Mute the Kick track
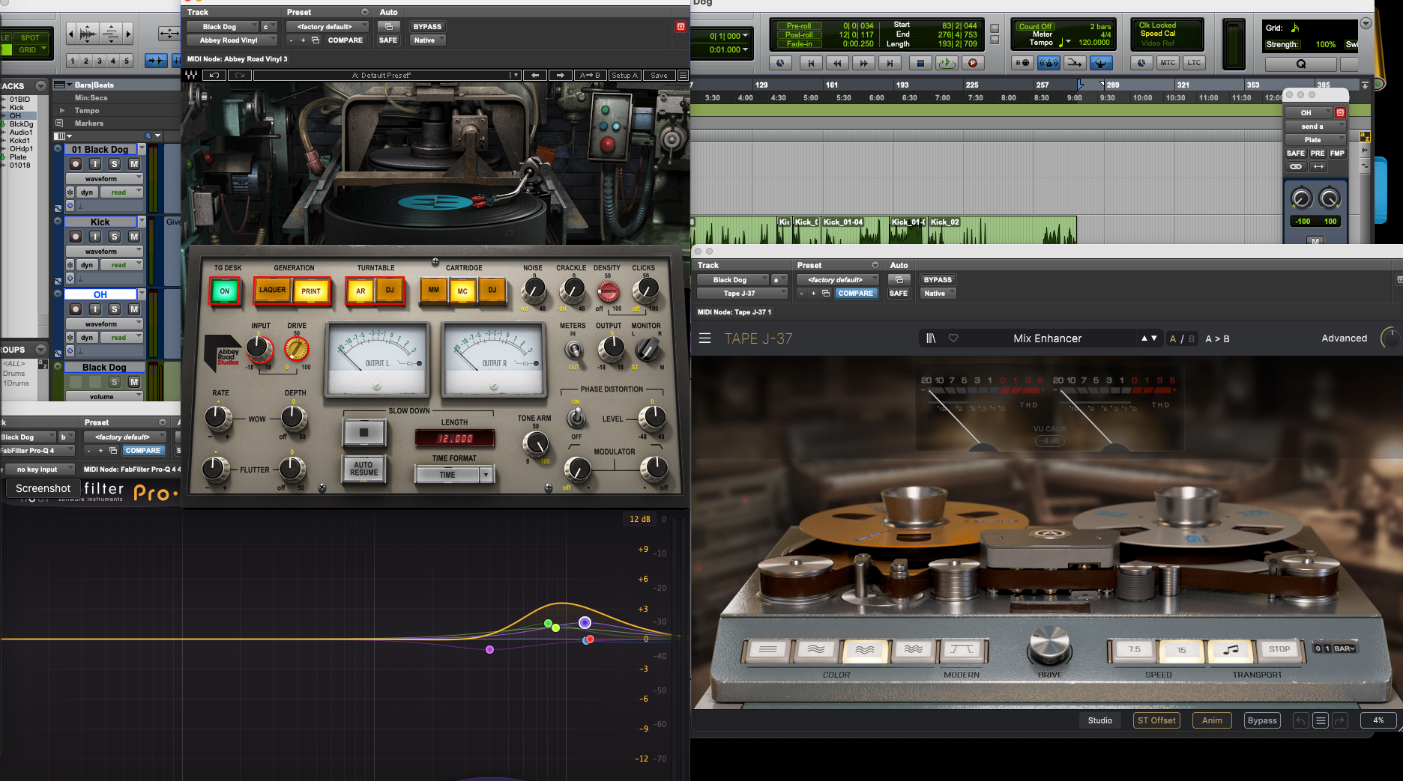Image resolution: width=1403 pixels, height=781 pixels. 134,237
